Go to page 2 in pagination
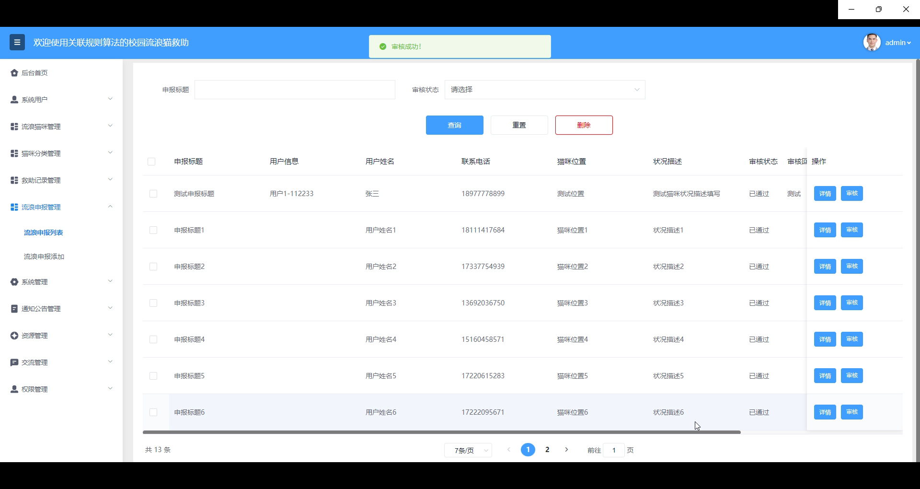Viewport: 920px width, 489px height. [x=547, y=450]
